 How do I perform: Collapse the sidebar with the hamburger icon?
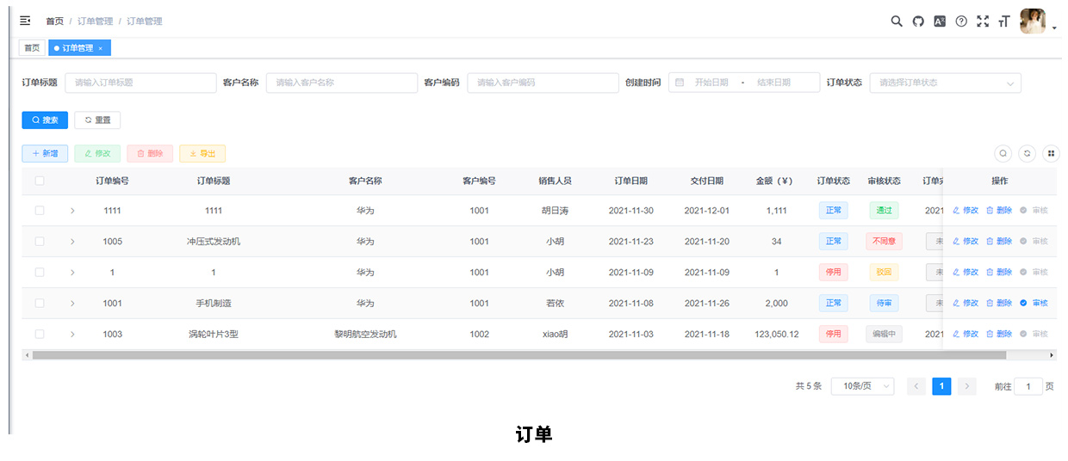click(x=25, y=21)
